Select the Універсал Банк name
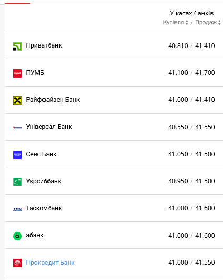Image resolution: width=223 pixels, height=280 pixels. pos(49,127)
